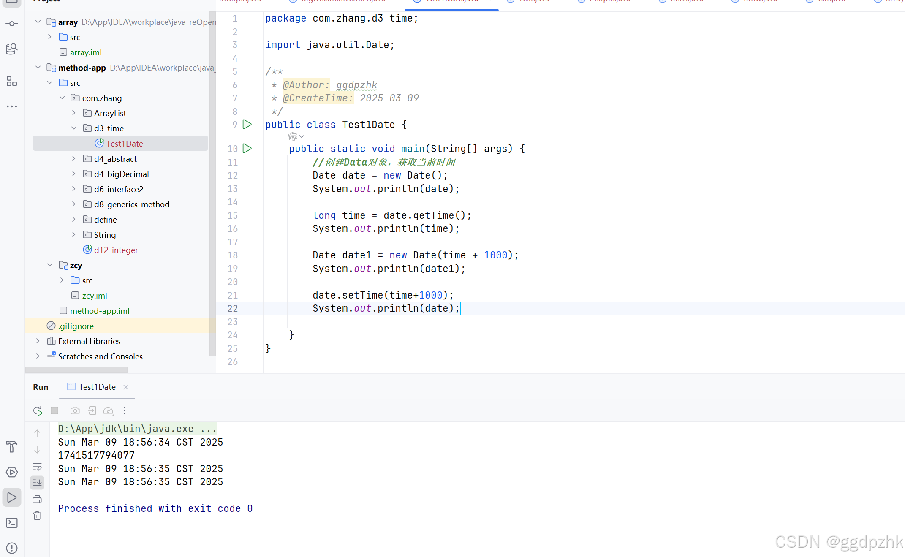This screenshot has height=557, width=905.
Task: Open the More Tool Windows ellipsis menu
Action: tap(11, 106)
